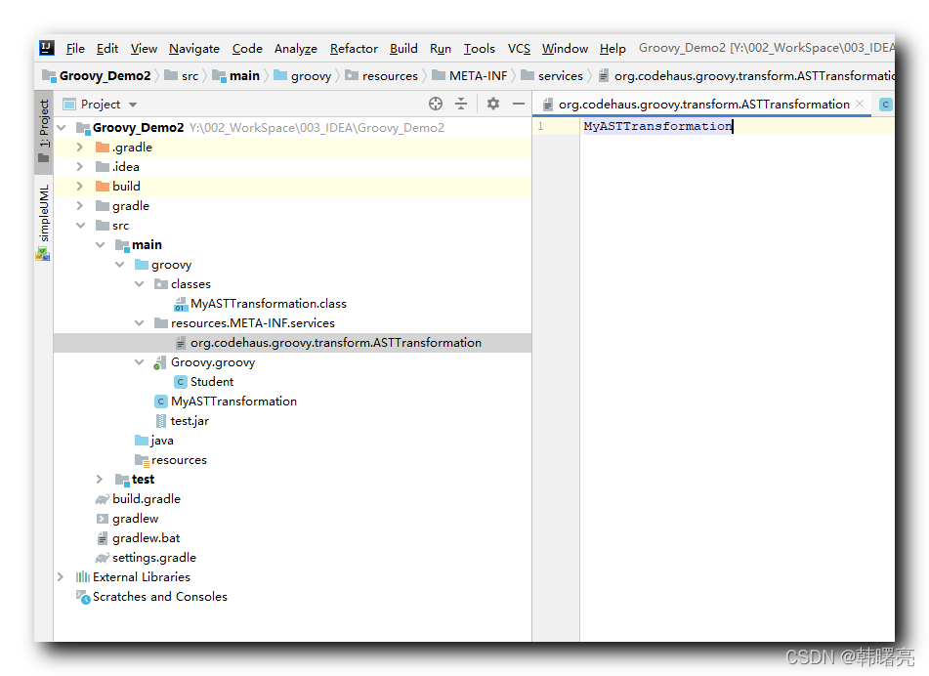This screenshot has height=676, width=929.
Task: Click the locate/scroll-from-source target icon
Action: (x=436, y=104)
